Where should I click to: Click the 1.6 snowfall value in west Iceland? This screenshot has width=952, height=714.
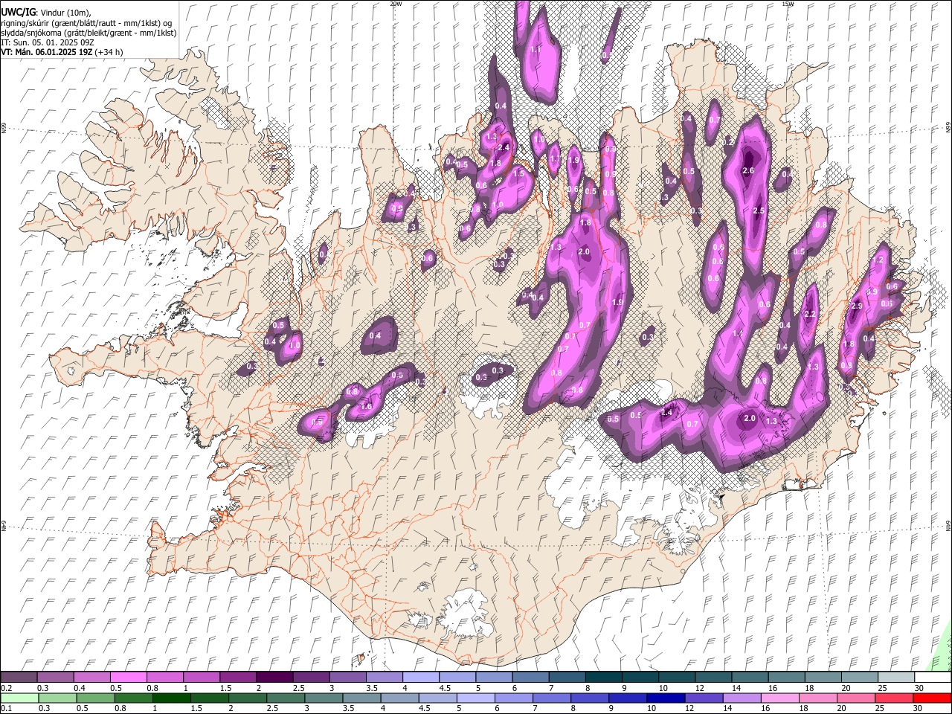(365, 407)
